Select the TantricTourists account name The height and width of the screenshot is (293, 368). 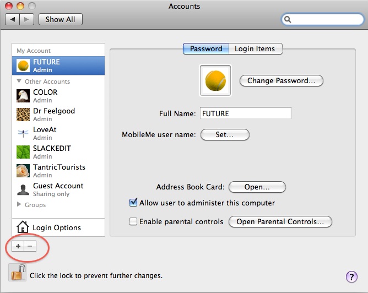click(x=59, y=167)
